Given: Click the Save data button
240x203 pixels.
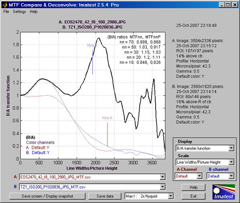Looking at the screenshot, I should [x=105, y=196].
